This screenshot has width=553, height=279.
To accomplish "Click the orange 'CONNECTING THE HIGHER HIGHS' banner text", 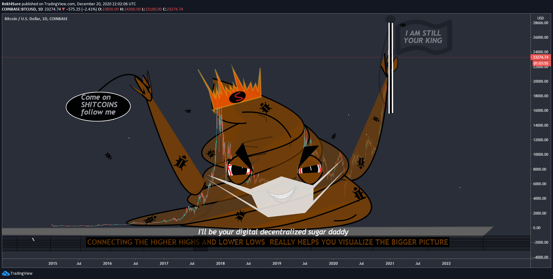I will tap(268, 242).
